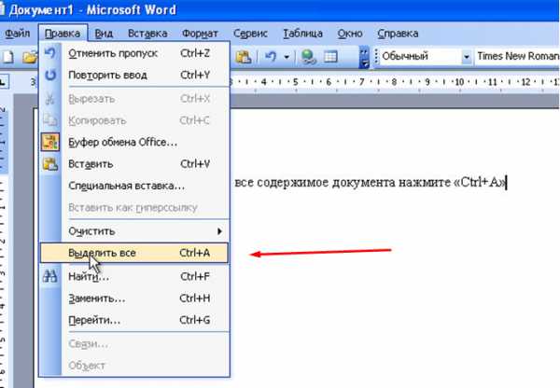Image resolution: width=560 pixels, height=388 pixels.
Task: Open Специальная вставка dialog
Action: (134, 186)
